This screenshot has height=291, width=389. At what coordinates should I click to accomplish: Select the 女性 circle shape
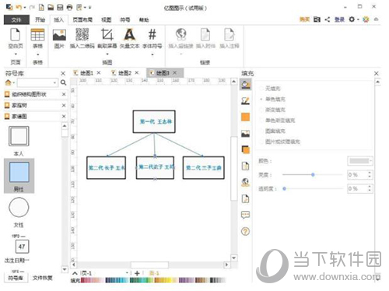point(19,208)
